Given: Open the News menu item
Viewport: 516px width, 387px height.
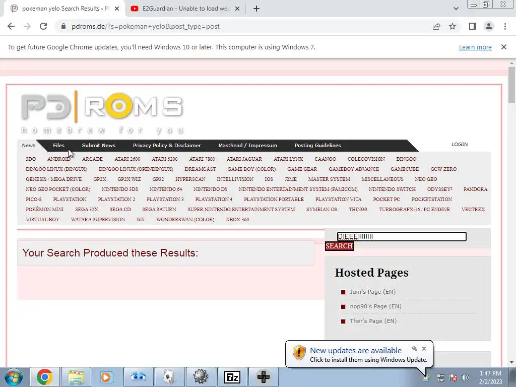Looking at the screenshot, I should point(29,145).
